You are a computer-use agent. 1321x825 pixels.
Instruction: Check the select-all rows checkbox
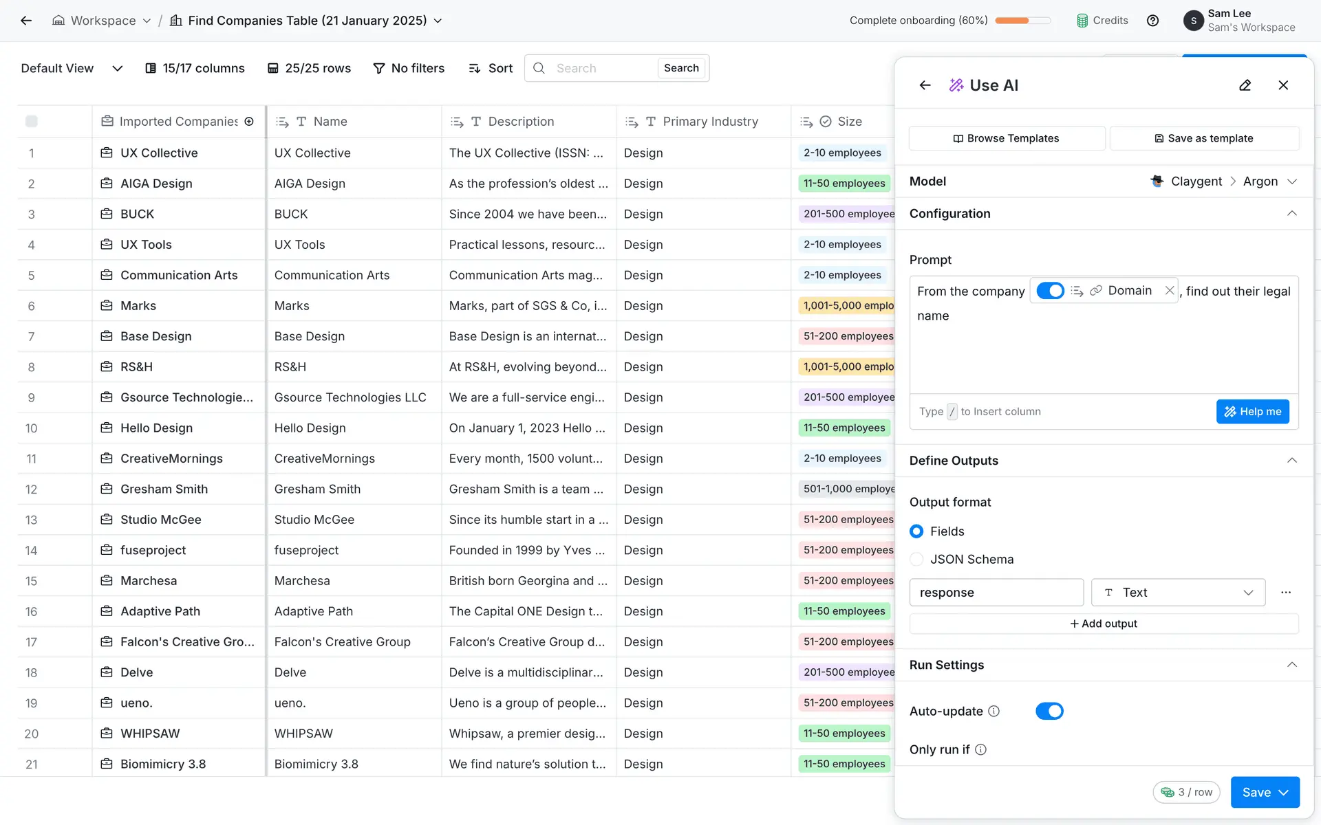(32, 122)
